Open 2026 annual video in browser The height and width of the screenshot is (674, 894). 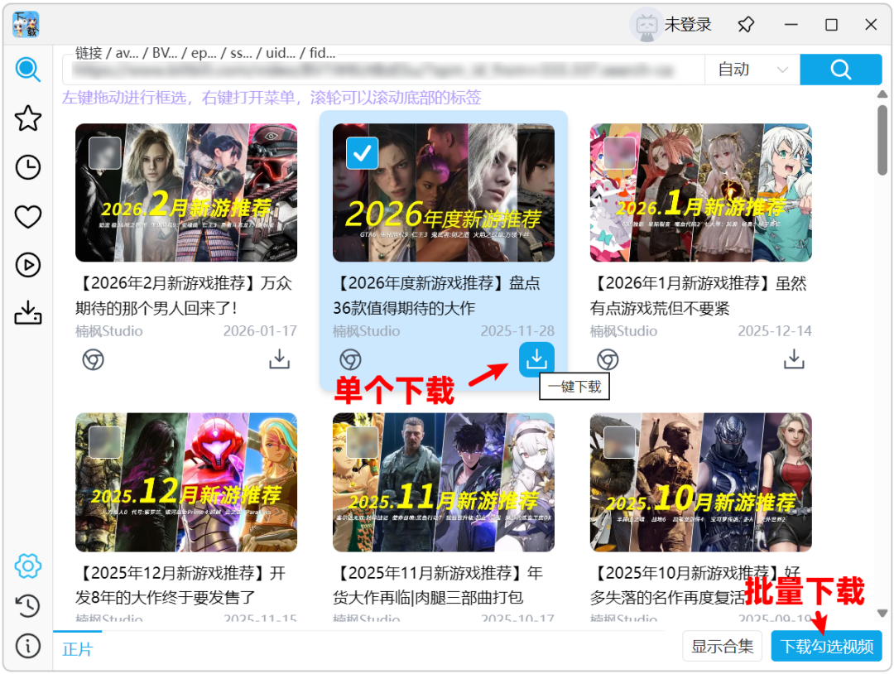pyautogui.click(x=350, y=360)
